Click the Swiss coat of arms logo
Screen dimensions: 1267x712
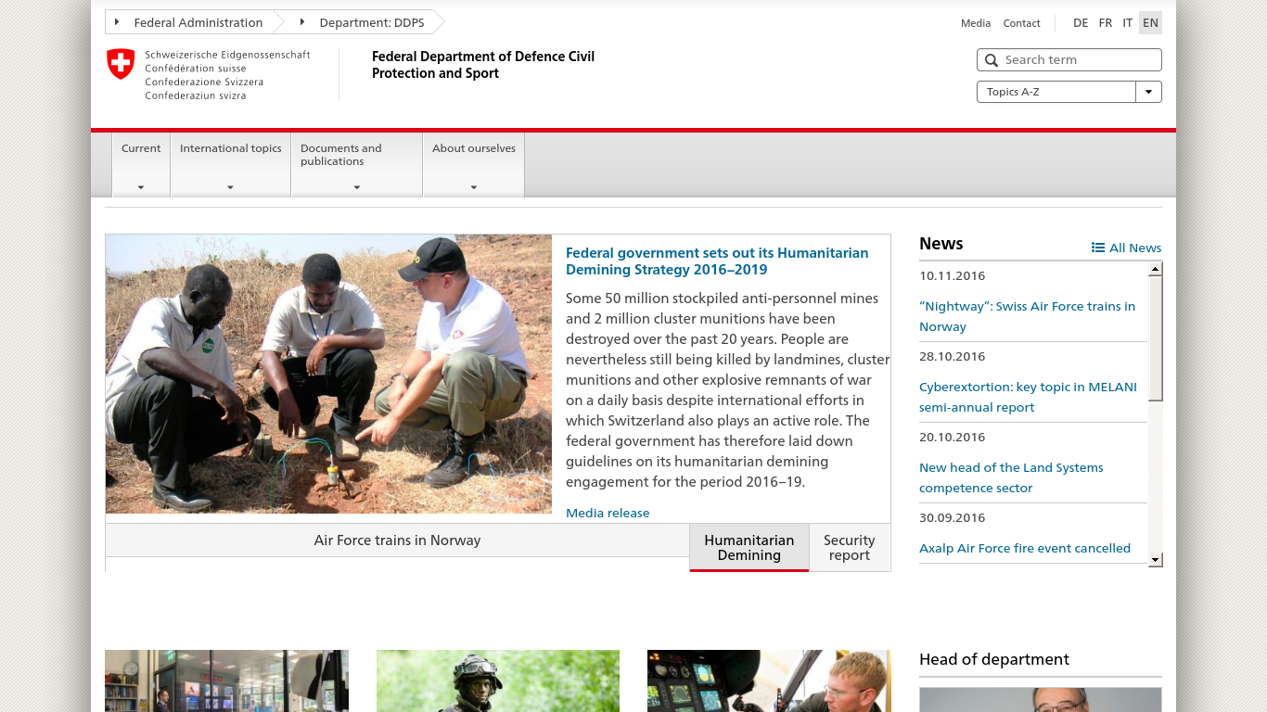[x=121, y=64]
